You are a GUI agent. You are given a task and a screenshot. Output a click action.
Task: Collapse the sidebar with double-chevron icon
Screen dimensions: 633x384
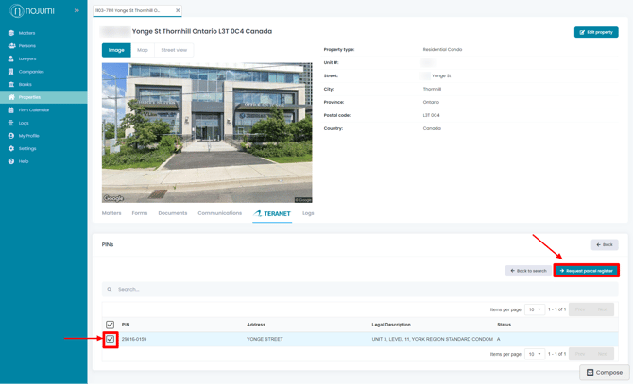(x=77, y=10)
